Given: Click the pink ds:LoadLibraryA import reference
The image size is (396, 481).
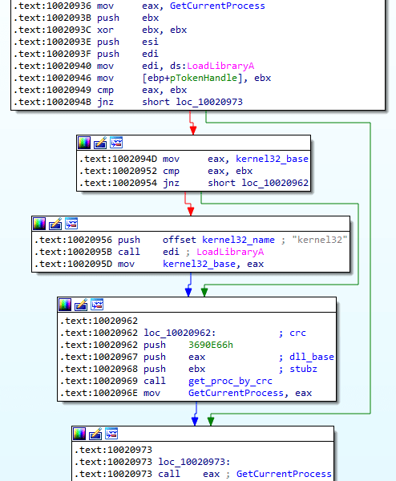Looking at the screenshot, I should pos(220,66).
